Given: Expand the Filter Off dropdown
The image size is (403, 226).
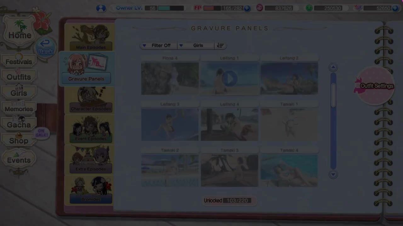Looking at the screenshot, I should pos(158,46).
